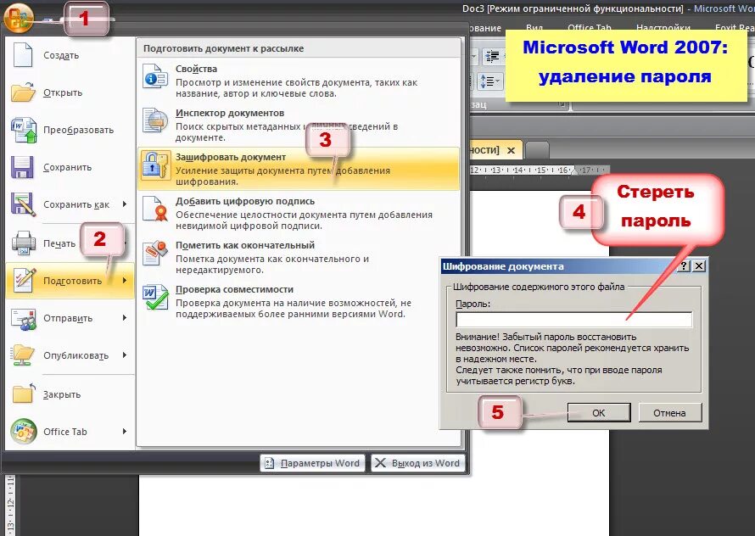Click the Office Tab colorful icon
The width and height of the screenshot is (755, 536).
(24, 431)
